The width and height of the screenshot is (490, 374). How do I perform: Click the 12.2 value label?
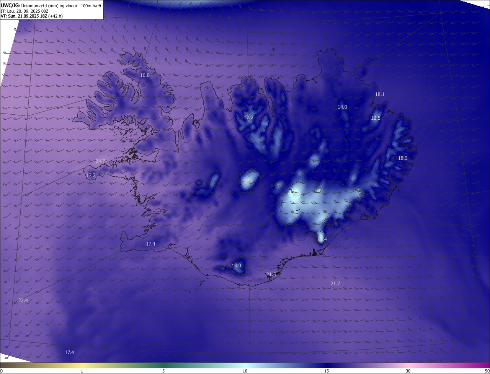pos(248,118)
